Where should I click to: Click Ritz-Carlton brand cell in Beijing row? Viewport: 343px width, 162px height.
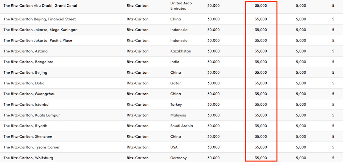click(x=138, y=73)
